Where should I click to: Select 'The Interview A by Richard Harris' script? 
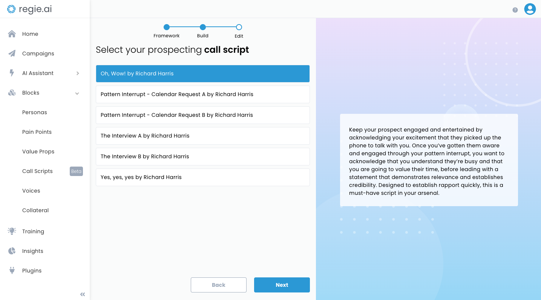202,136
